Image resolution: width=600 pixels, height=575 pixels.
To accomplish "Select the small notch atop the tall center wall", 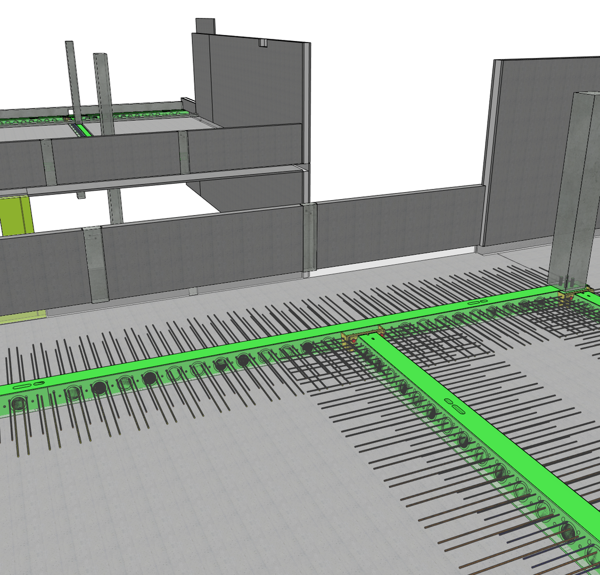I will point(261,43).
